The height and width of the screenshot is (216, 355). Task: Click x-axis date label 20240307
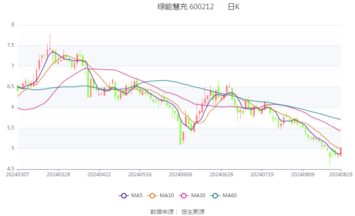pos(18,175)
